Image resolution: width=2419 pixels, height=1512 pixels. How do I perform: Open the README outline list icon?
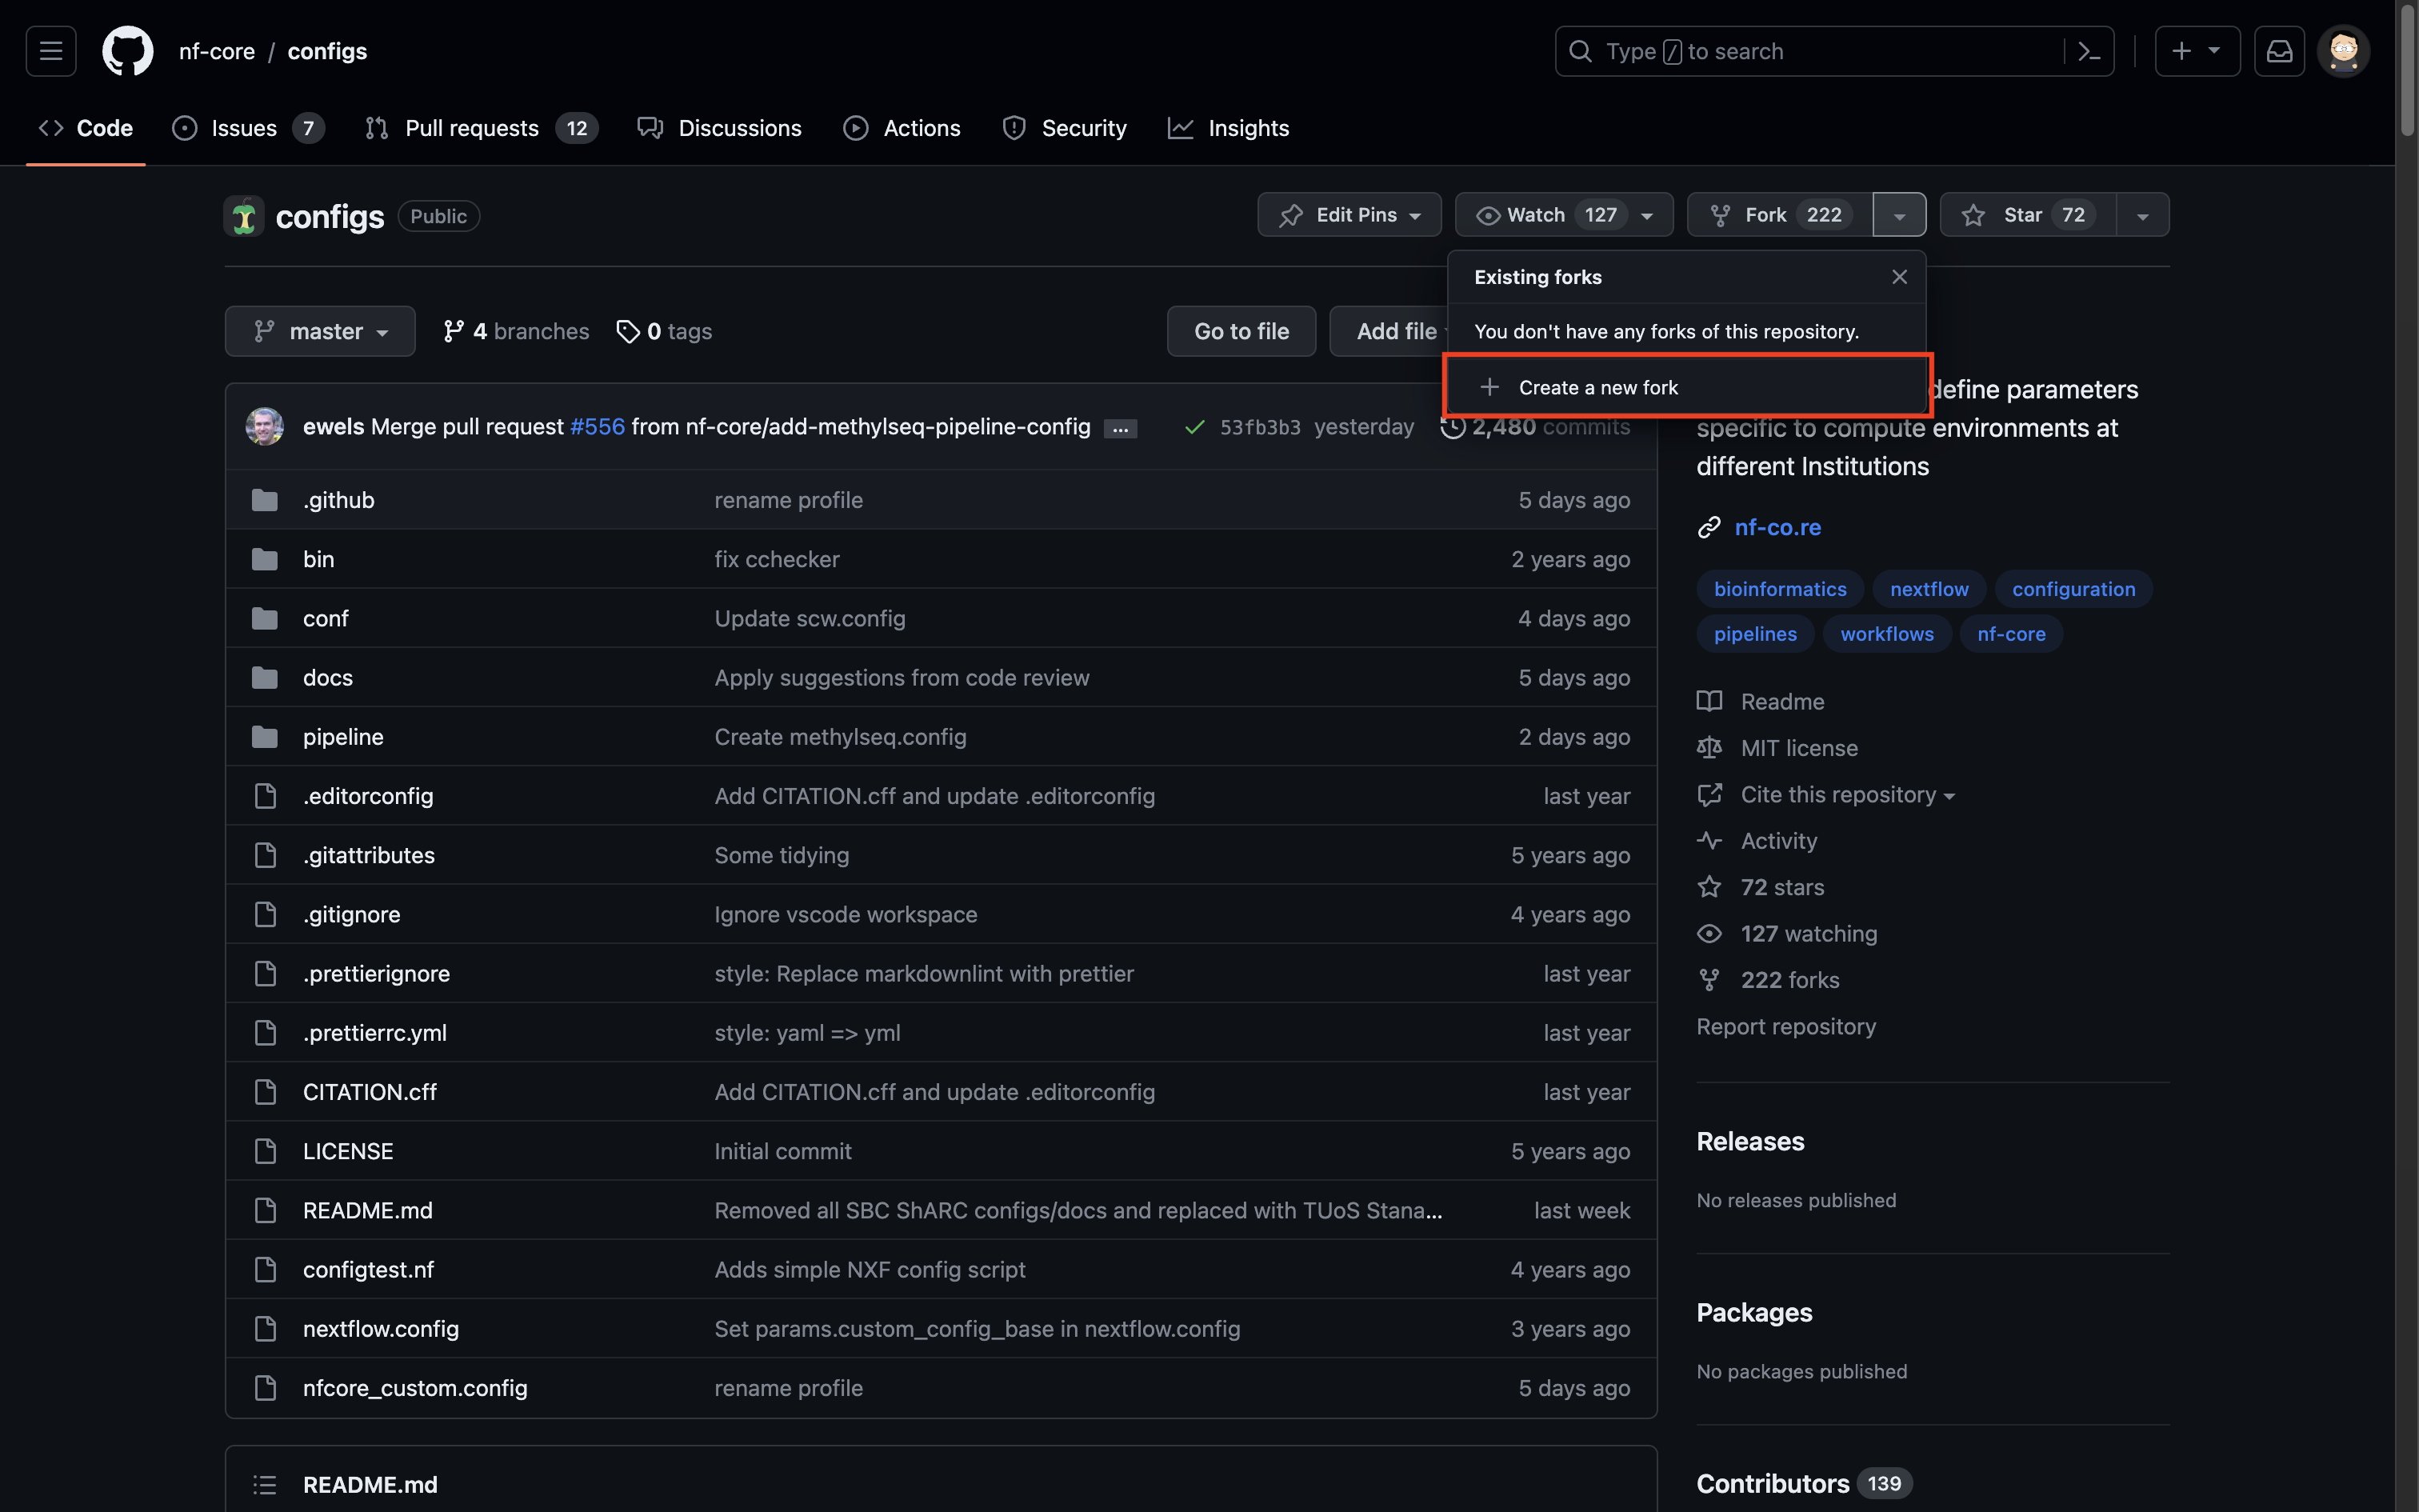(265, 1485)
